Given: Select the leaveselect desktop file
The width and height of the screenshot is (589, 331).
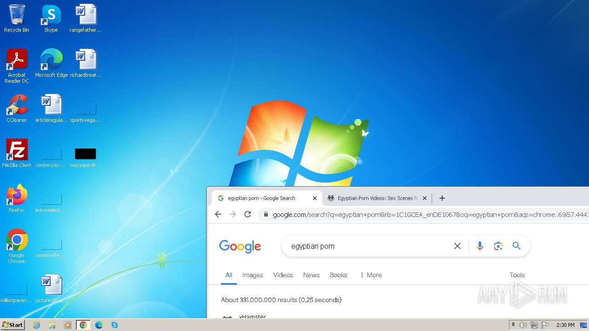Looking at the screenshot, I should [51, 202].
